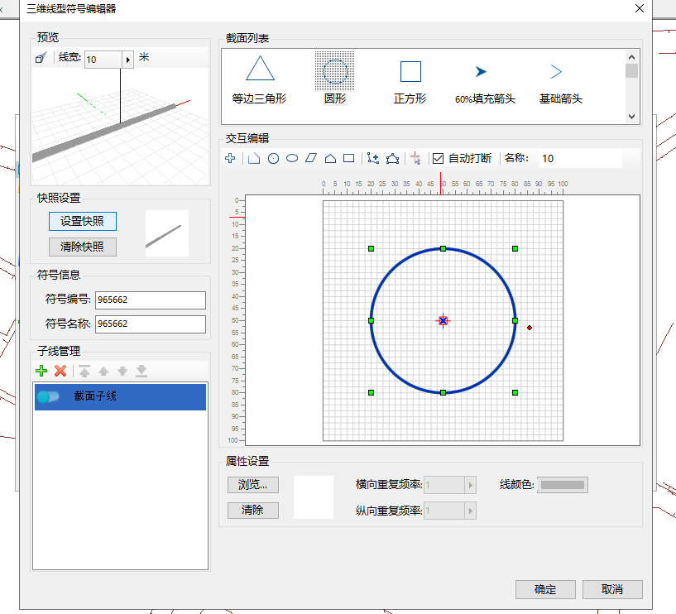This screenshot has width=676, height=614.
Task: Click the 线宽 value field
Action: pos(103,60)
